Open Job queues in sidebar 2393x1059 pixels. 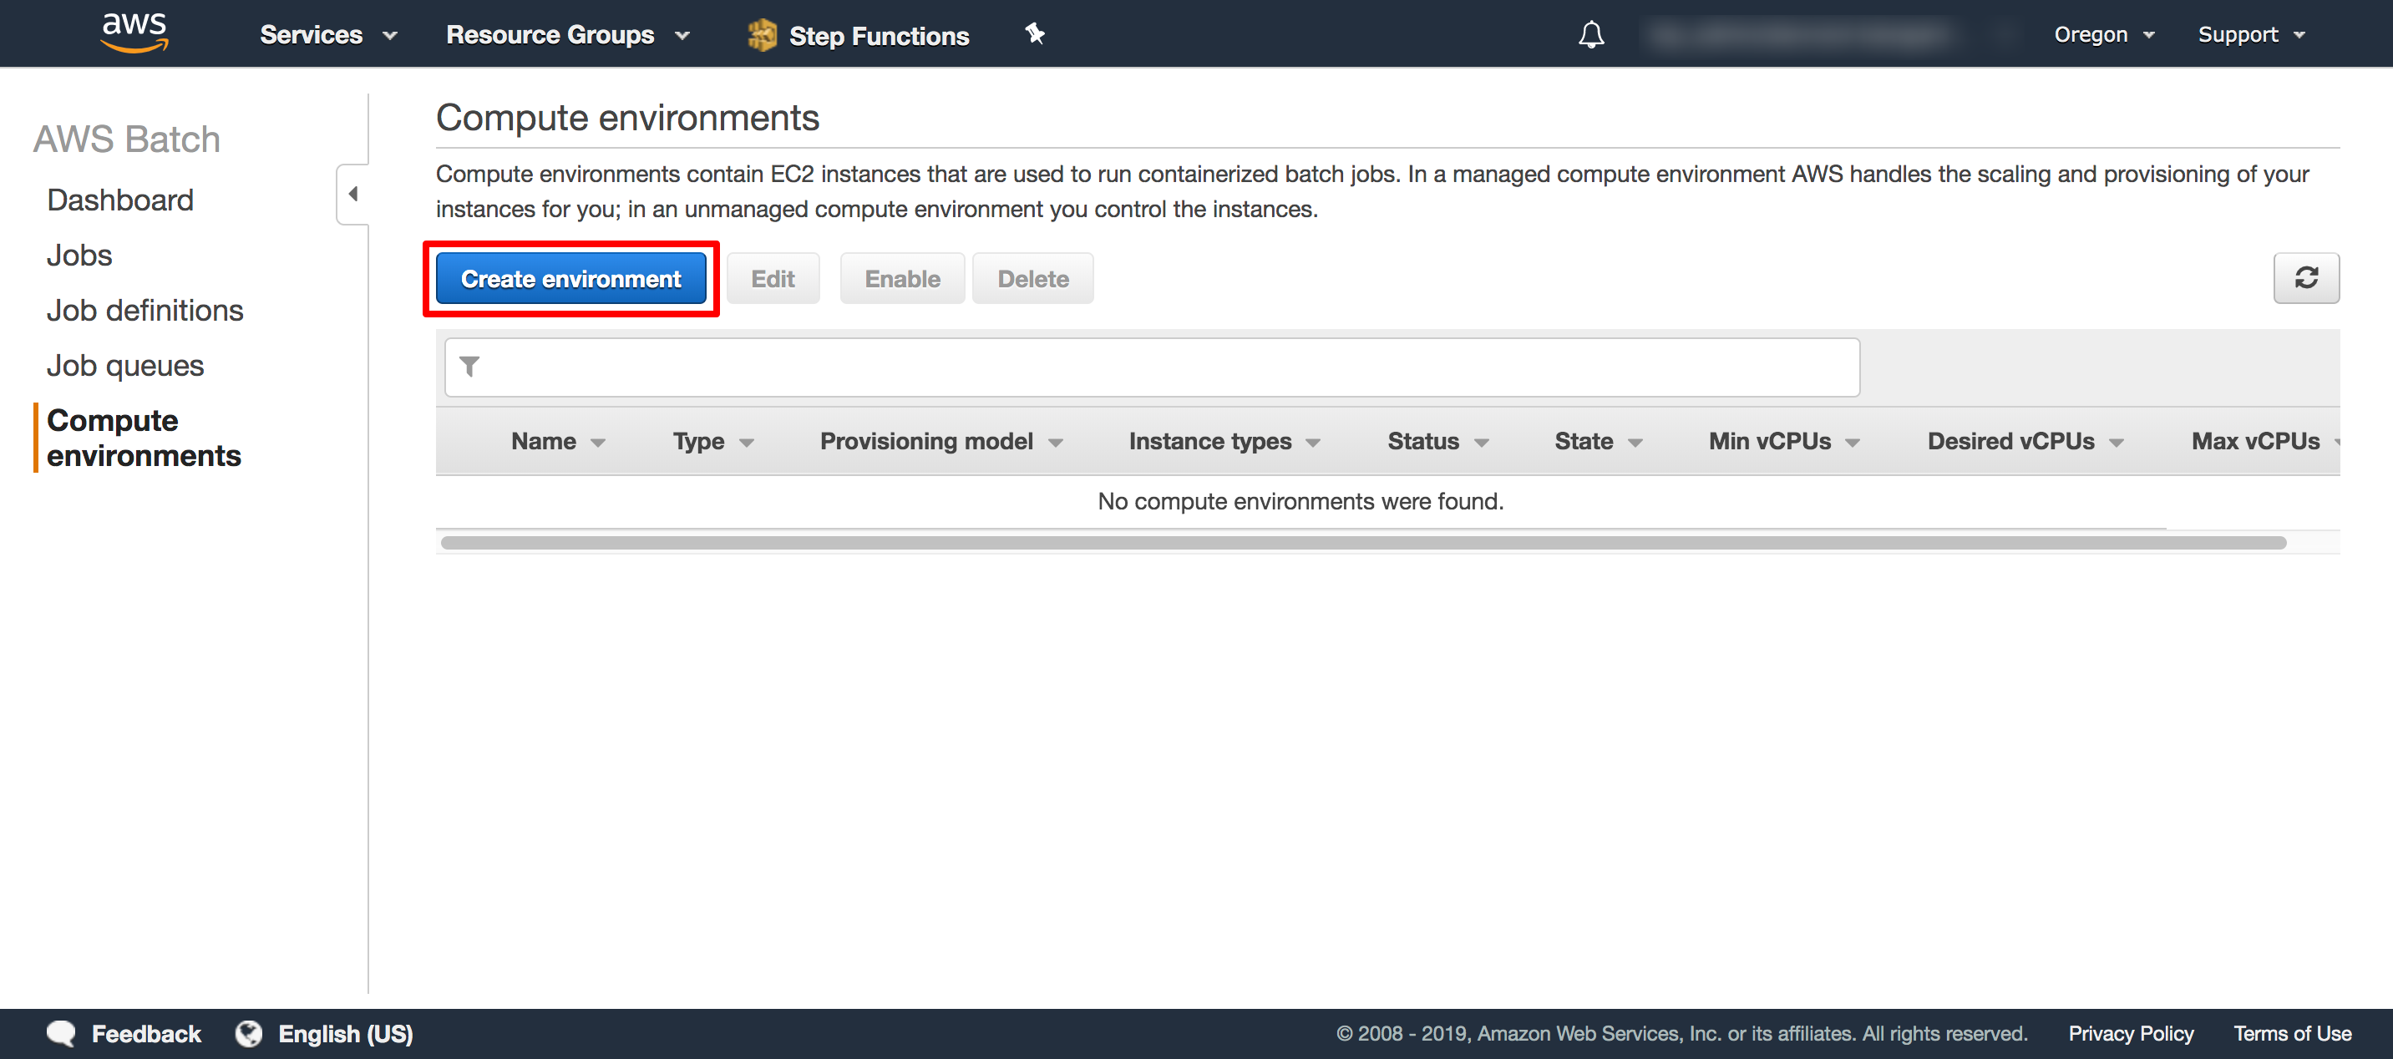click(x=125, y=366)
